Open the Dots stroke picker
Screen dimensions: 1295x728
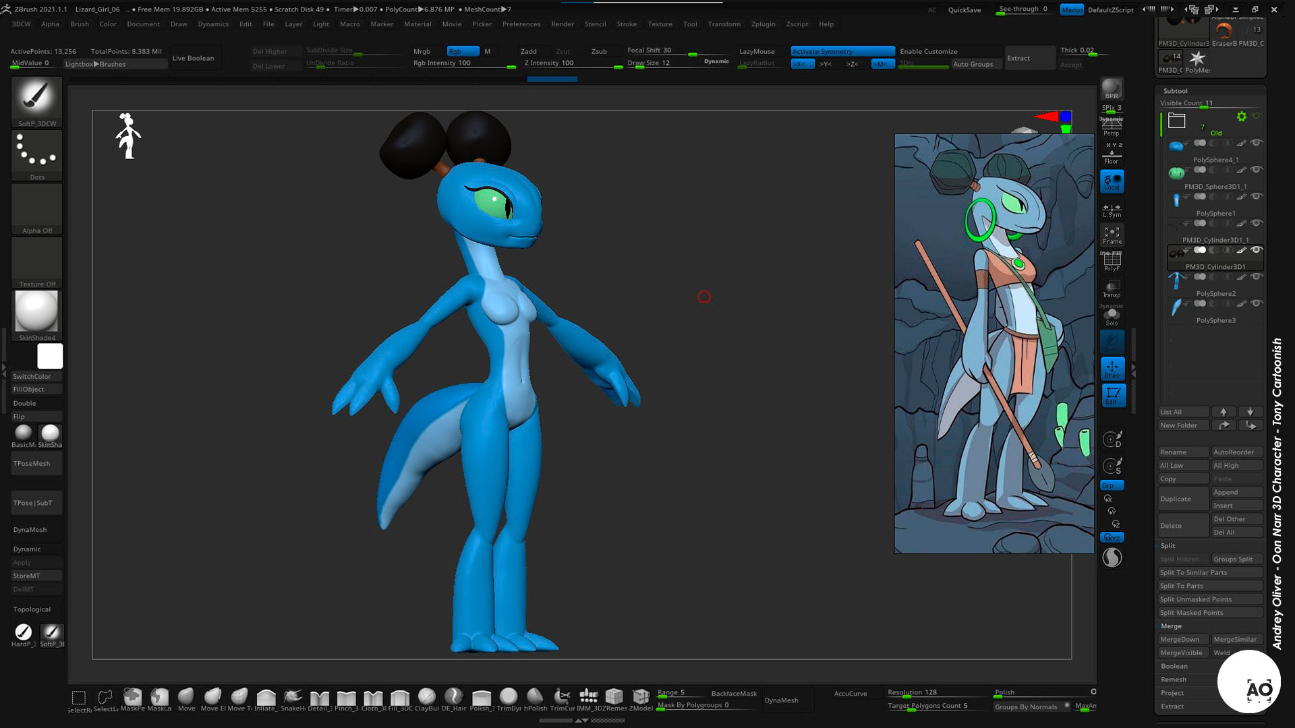tap(36, 155)
